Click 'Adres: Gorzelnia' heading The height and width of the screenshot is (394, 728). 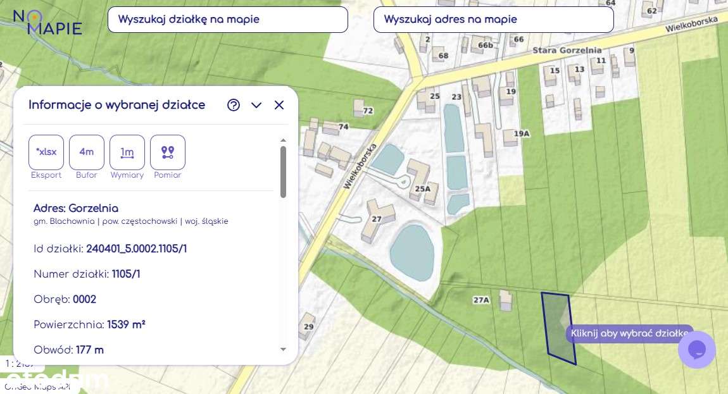tap(76, 208)
